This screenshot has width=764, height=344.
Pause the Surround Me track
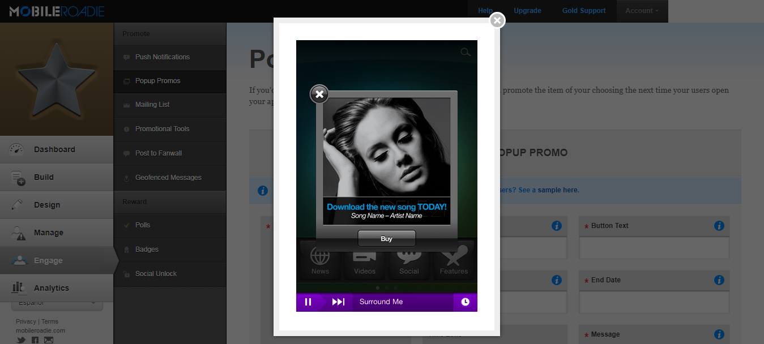pos(308,302)
